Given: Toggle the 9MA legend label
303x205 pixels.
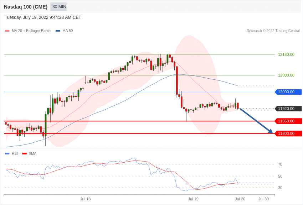Looking at the screenshot, I should [33, 153].
